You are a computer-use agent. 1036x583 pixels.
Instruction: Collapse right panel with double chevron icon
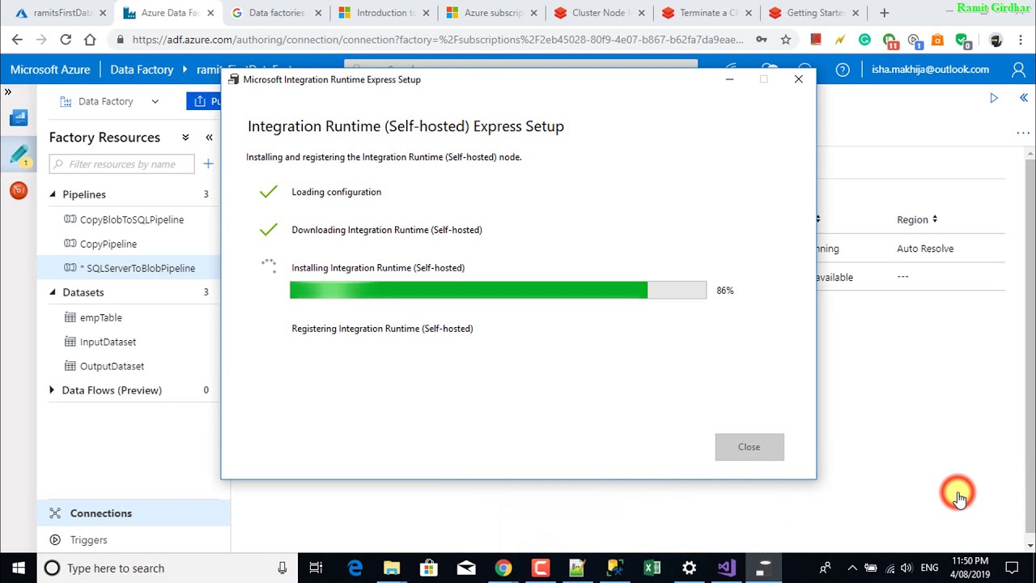(x=1023, y=98)
